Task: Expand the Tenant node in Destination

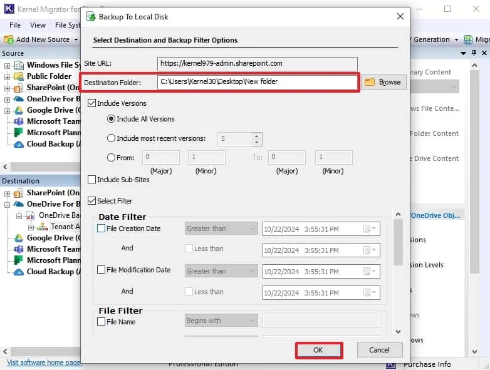Action: [x=31, y=227]
